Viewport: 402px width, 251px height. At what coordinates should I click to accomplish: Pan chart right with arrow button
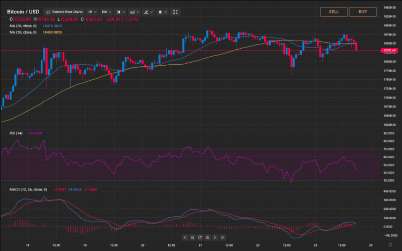tap(215, 238)
